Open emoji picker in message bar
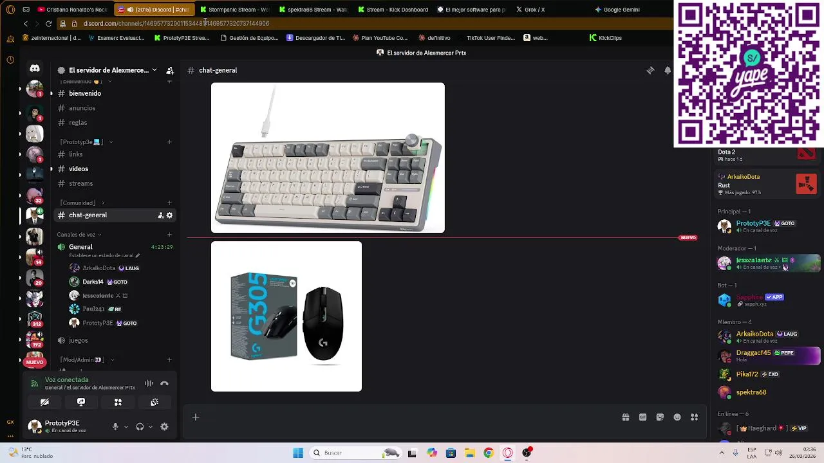Screen dimensions: 824x463 677,417
